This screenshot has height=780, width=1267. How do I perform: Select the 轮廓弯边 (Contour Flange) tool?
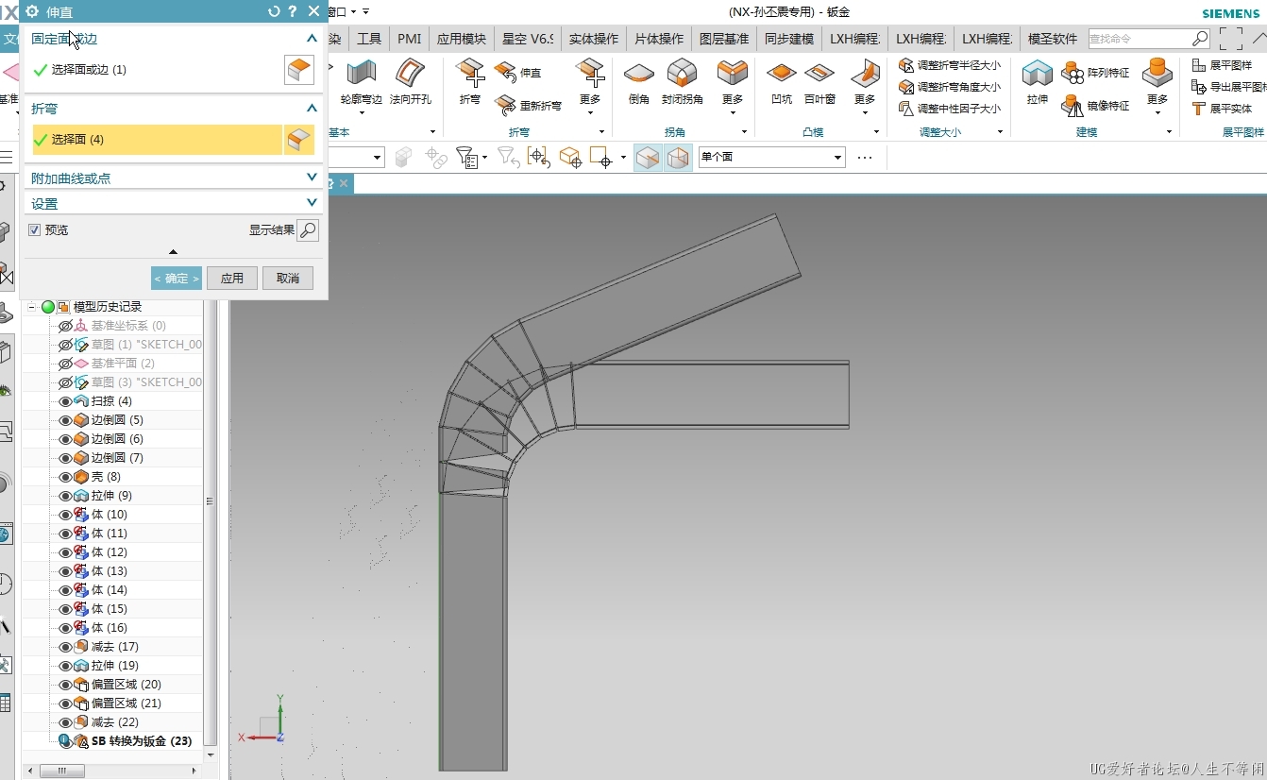coord(361,80)
